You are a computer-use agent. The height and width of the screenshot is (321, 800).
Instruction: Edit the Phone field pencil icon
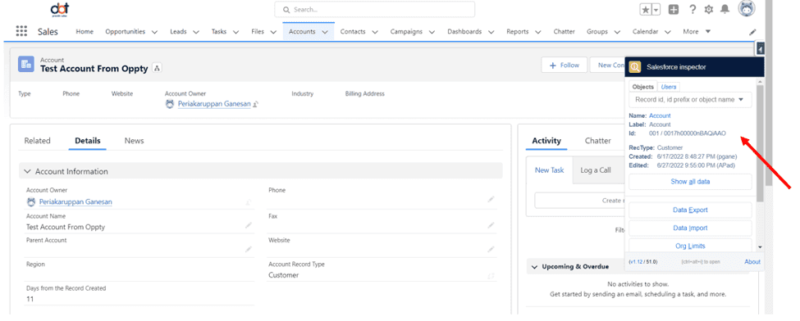[491, 200]
